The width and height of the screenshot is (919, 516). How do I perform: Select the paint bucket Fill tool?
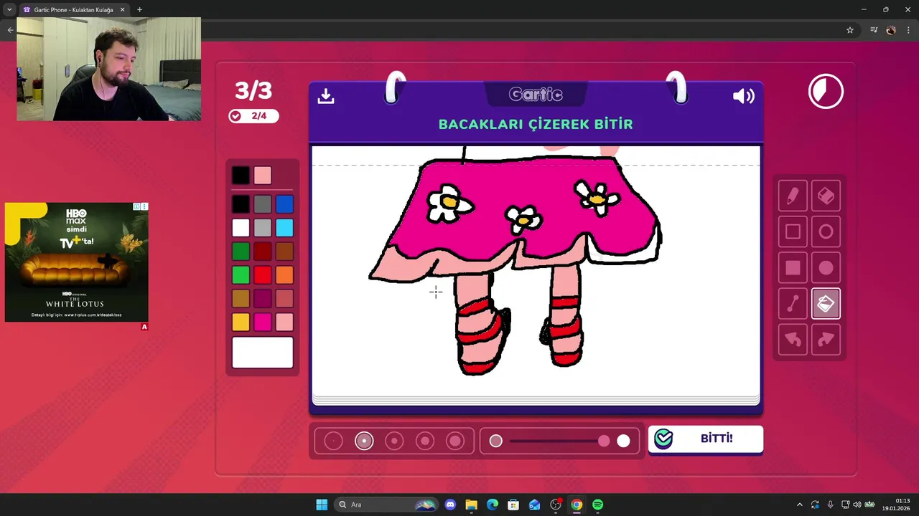(826, 304)
